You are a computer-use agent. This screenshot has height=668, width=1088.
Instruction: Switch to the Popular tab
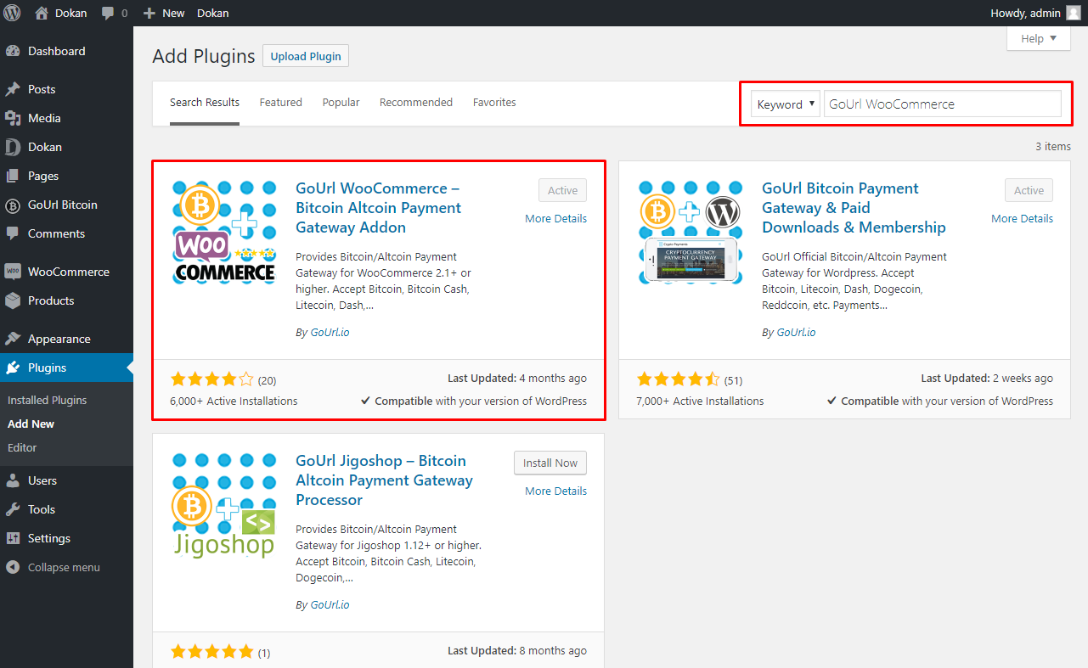(x=341, y=103)
